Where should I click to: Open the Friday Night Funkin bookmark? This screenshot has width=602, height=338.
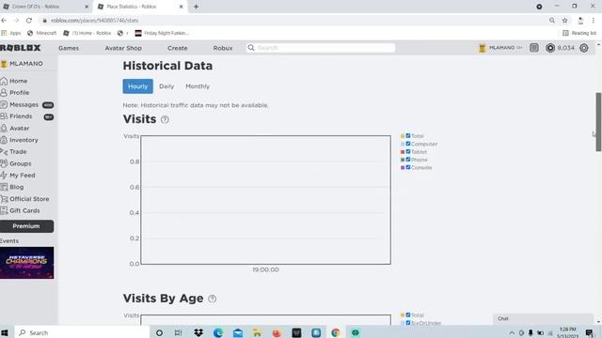(162, 33)
